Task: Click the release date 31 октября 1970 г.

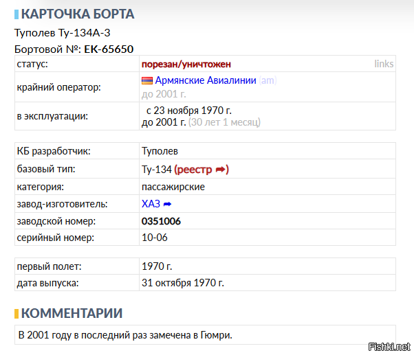Action: [x=182, y=282]
